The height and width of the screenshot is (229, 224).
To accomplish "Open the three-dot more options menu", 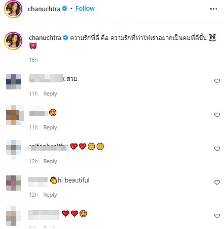I will [x=213, y=9].
